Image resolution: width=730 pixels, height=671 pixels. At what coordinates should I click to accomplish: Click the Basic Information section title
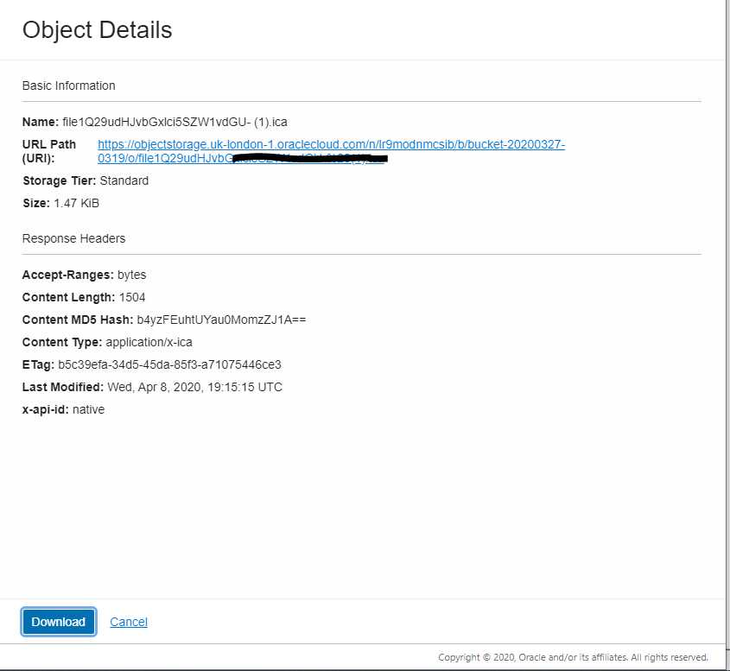click(x=68, y=85)
